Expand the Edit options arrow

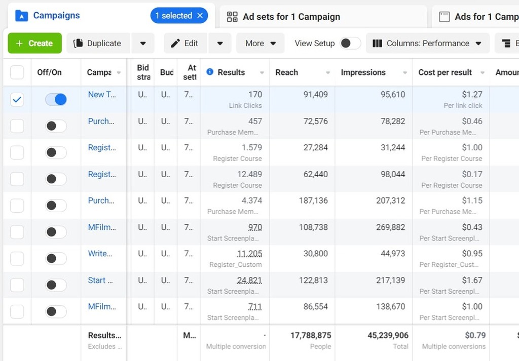click(220, 44)
